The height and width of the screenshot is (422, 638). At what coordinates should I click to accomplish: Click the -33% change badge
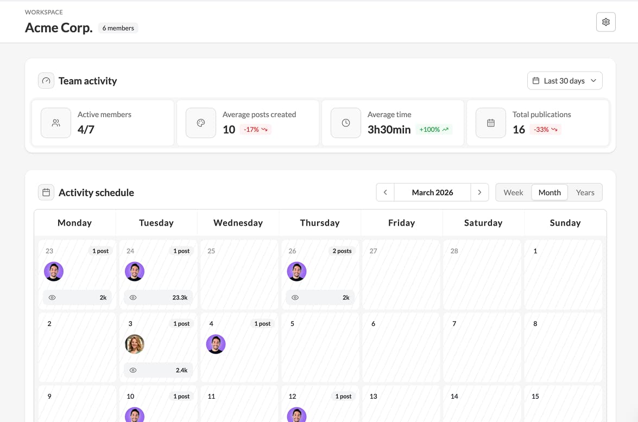[x=545, y=129]
